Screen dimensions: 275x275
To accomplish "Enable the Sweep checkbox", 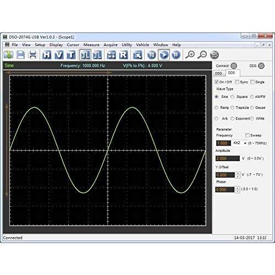I will pos(248,135).
